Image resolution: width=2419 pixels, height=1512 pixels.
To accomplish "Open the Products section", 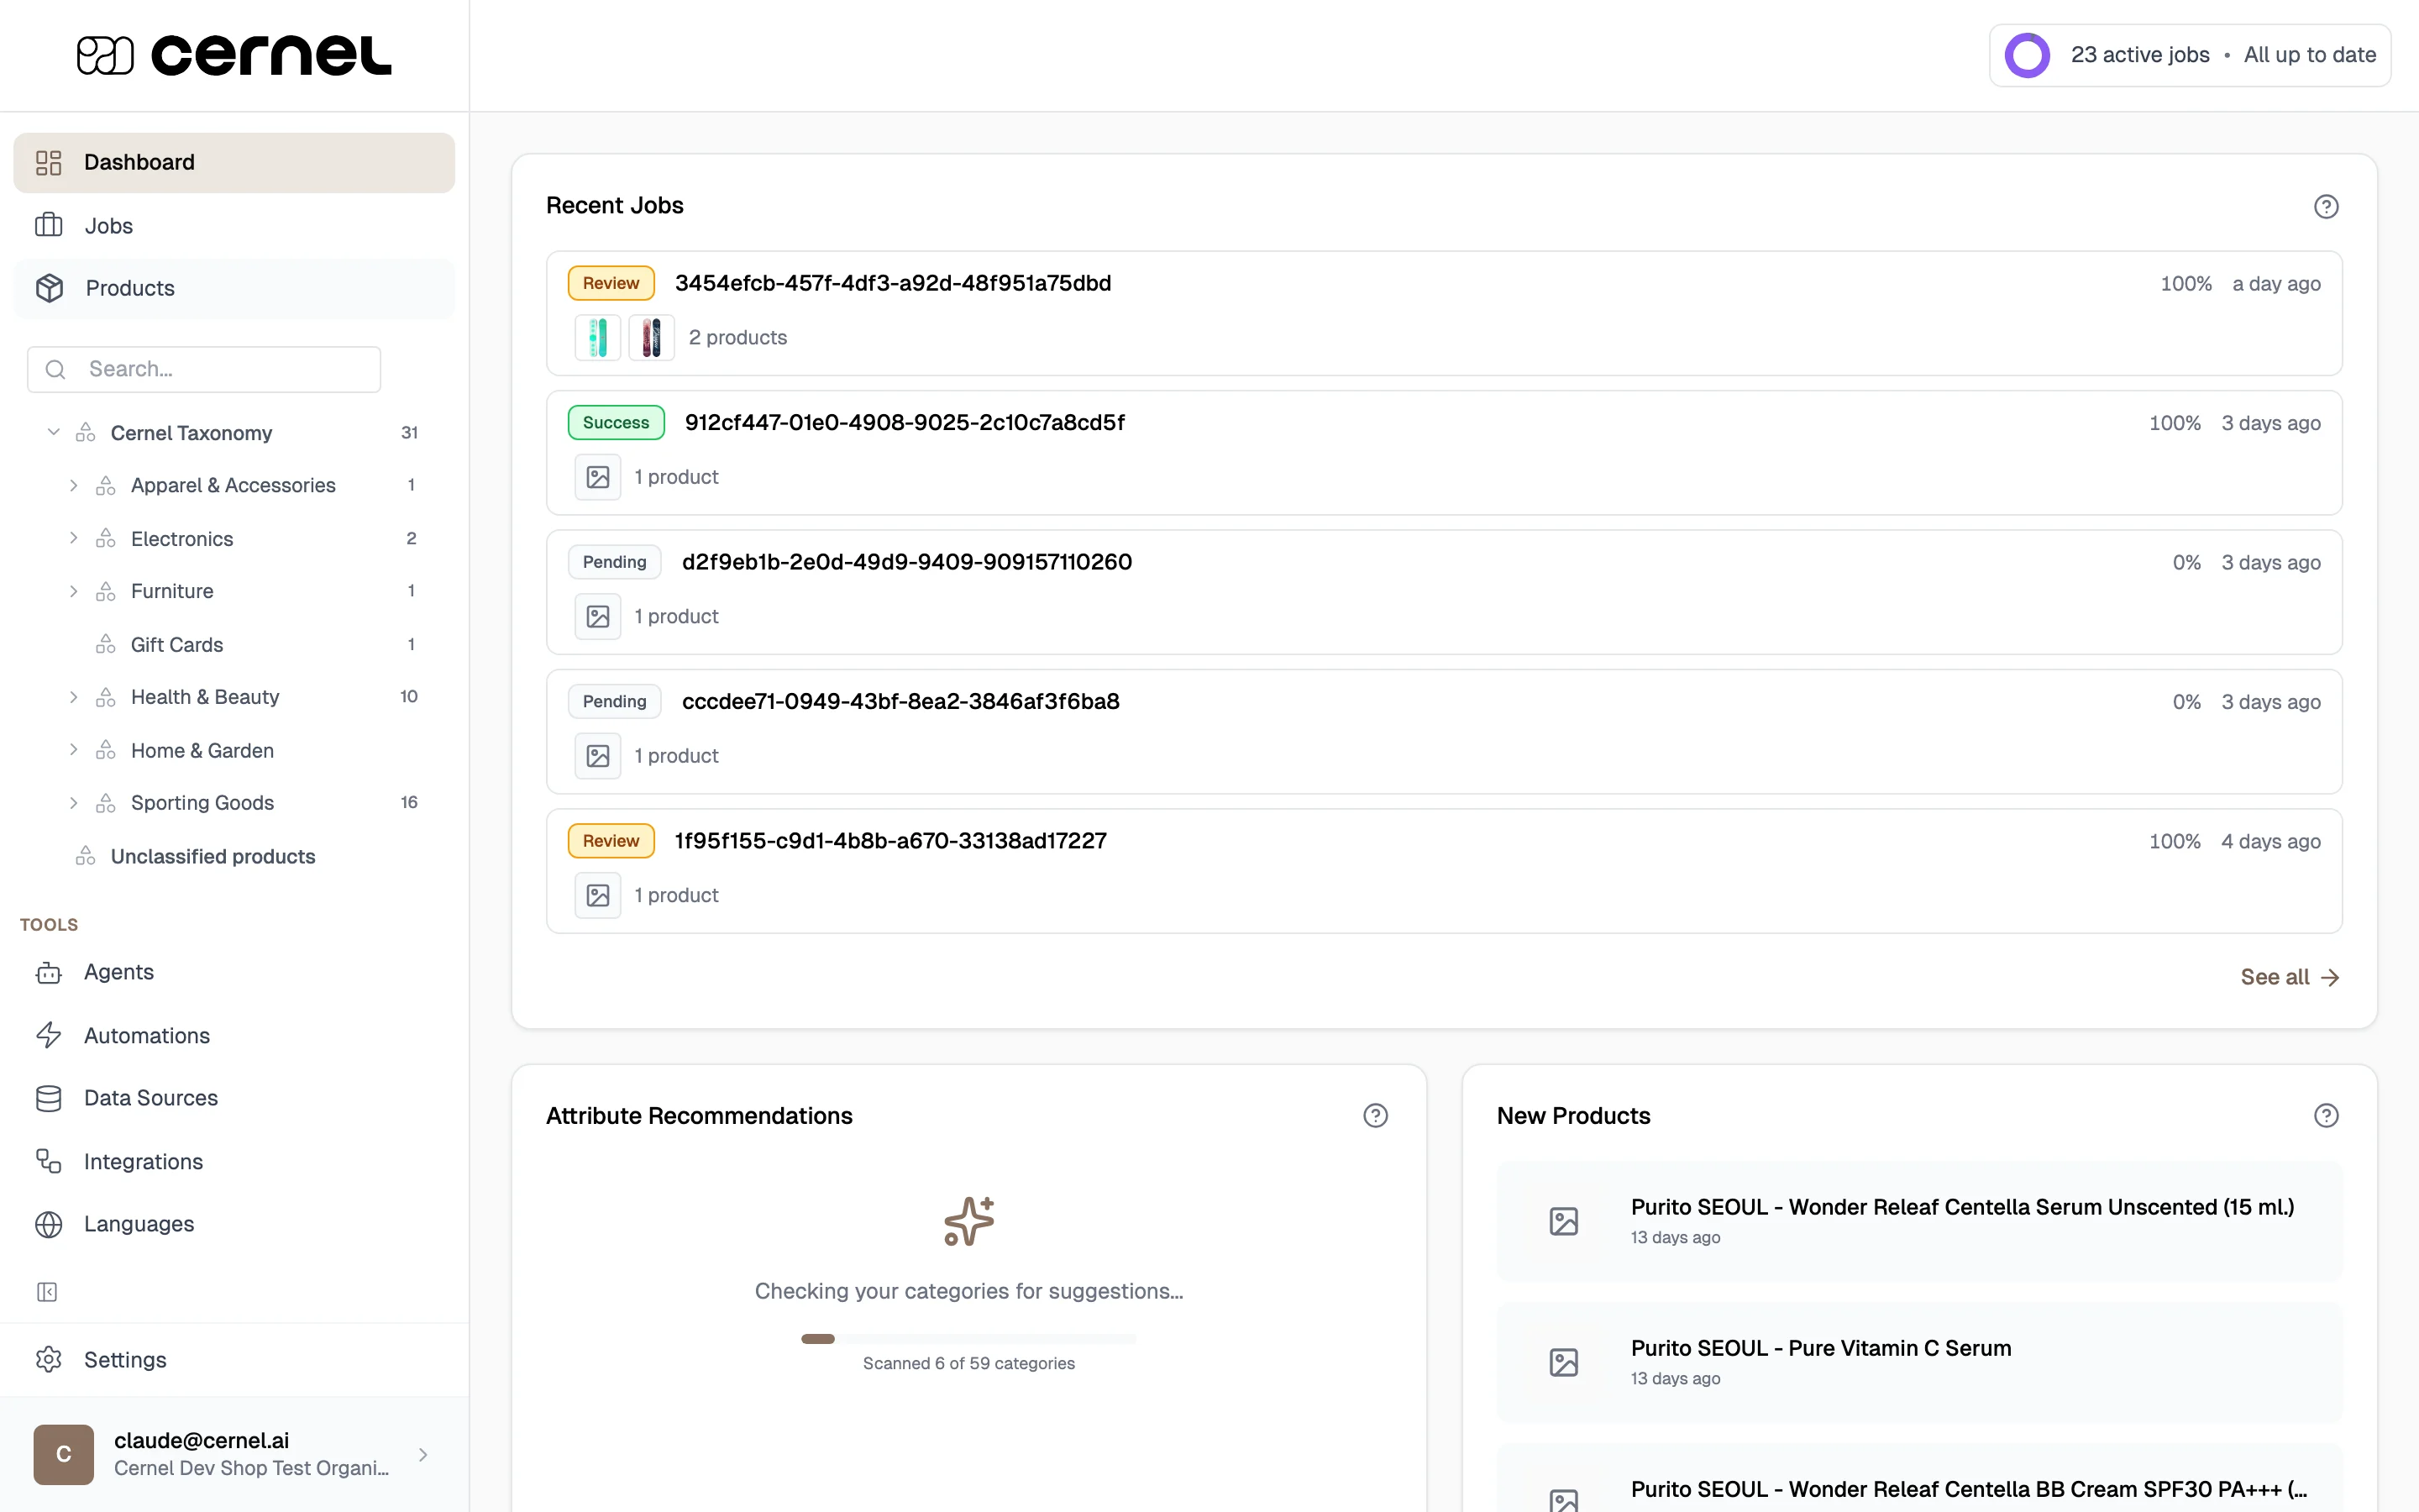I will pyautogui.click(x=234, y=288).
